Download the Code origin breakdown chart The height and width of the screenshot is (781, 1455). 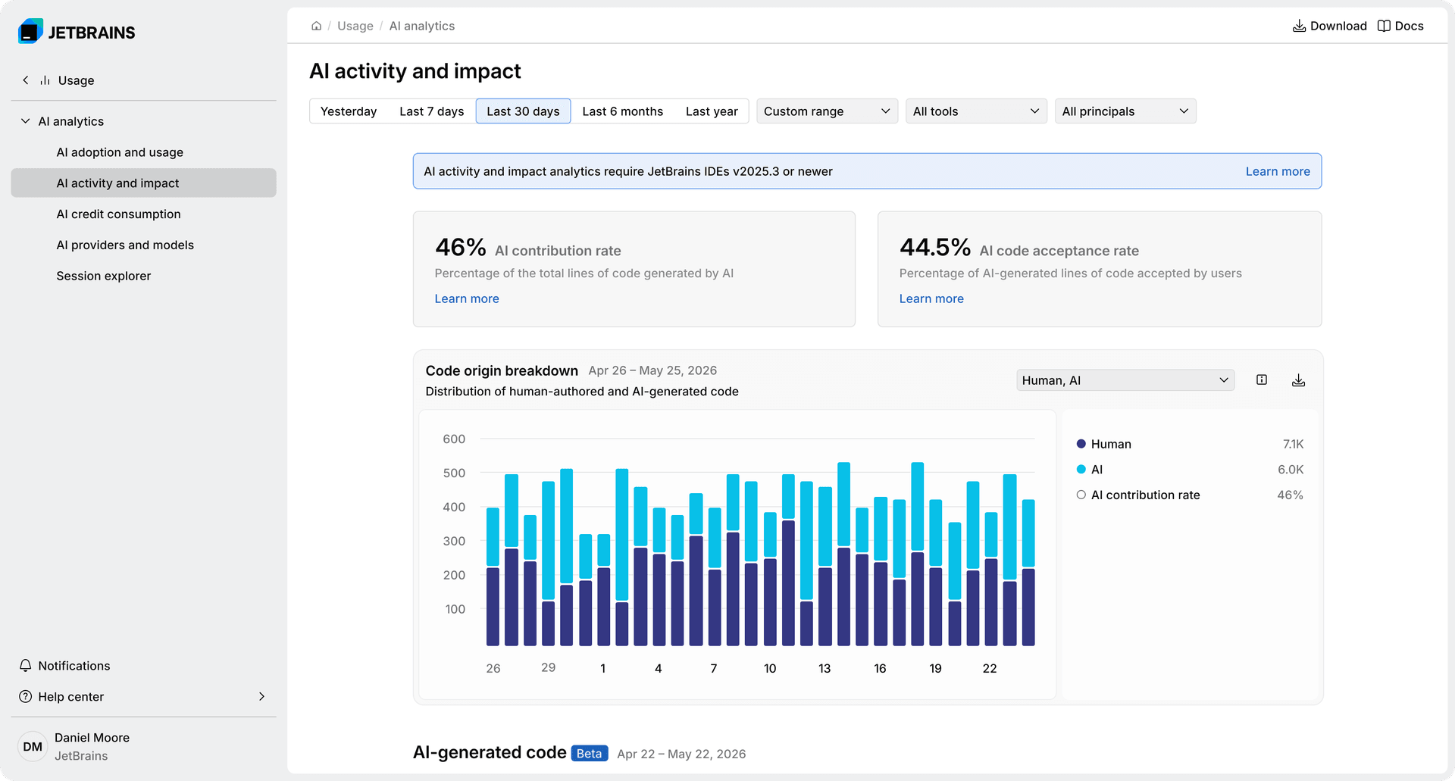click(x=1298, y=380)
